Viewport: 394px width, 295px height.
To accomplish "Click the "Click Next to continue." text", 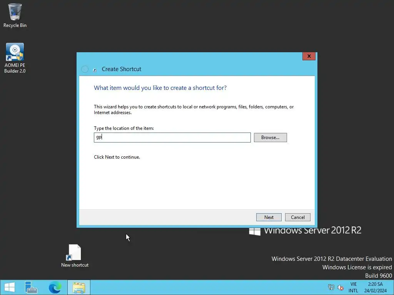I will click(x=117, y=157).
